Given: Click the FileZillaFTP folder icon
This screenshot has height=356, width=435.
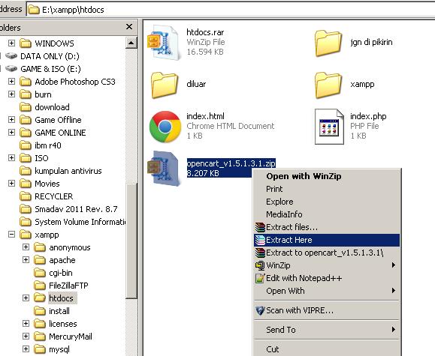Looking at the screenshot, I should [40, 286].
